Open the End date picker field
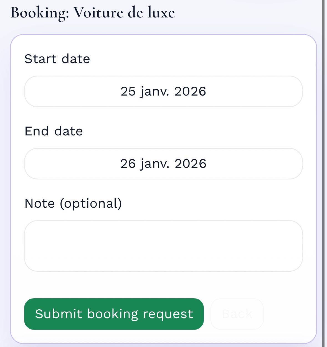Screen dimensions: 327x347 [x=163, y=164]
